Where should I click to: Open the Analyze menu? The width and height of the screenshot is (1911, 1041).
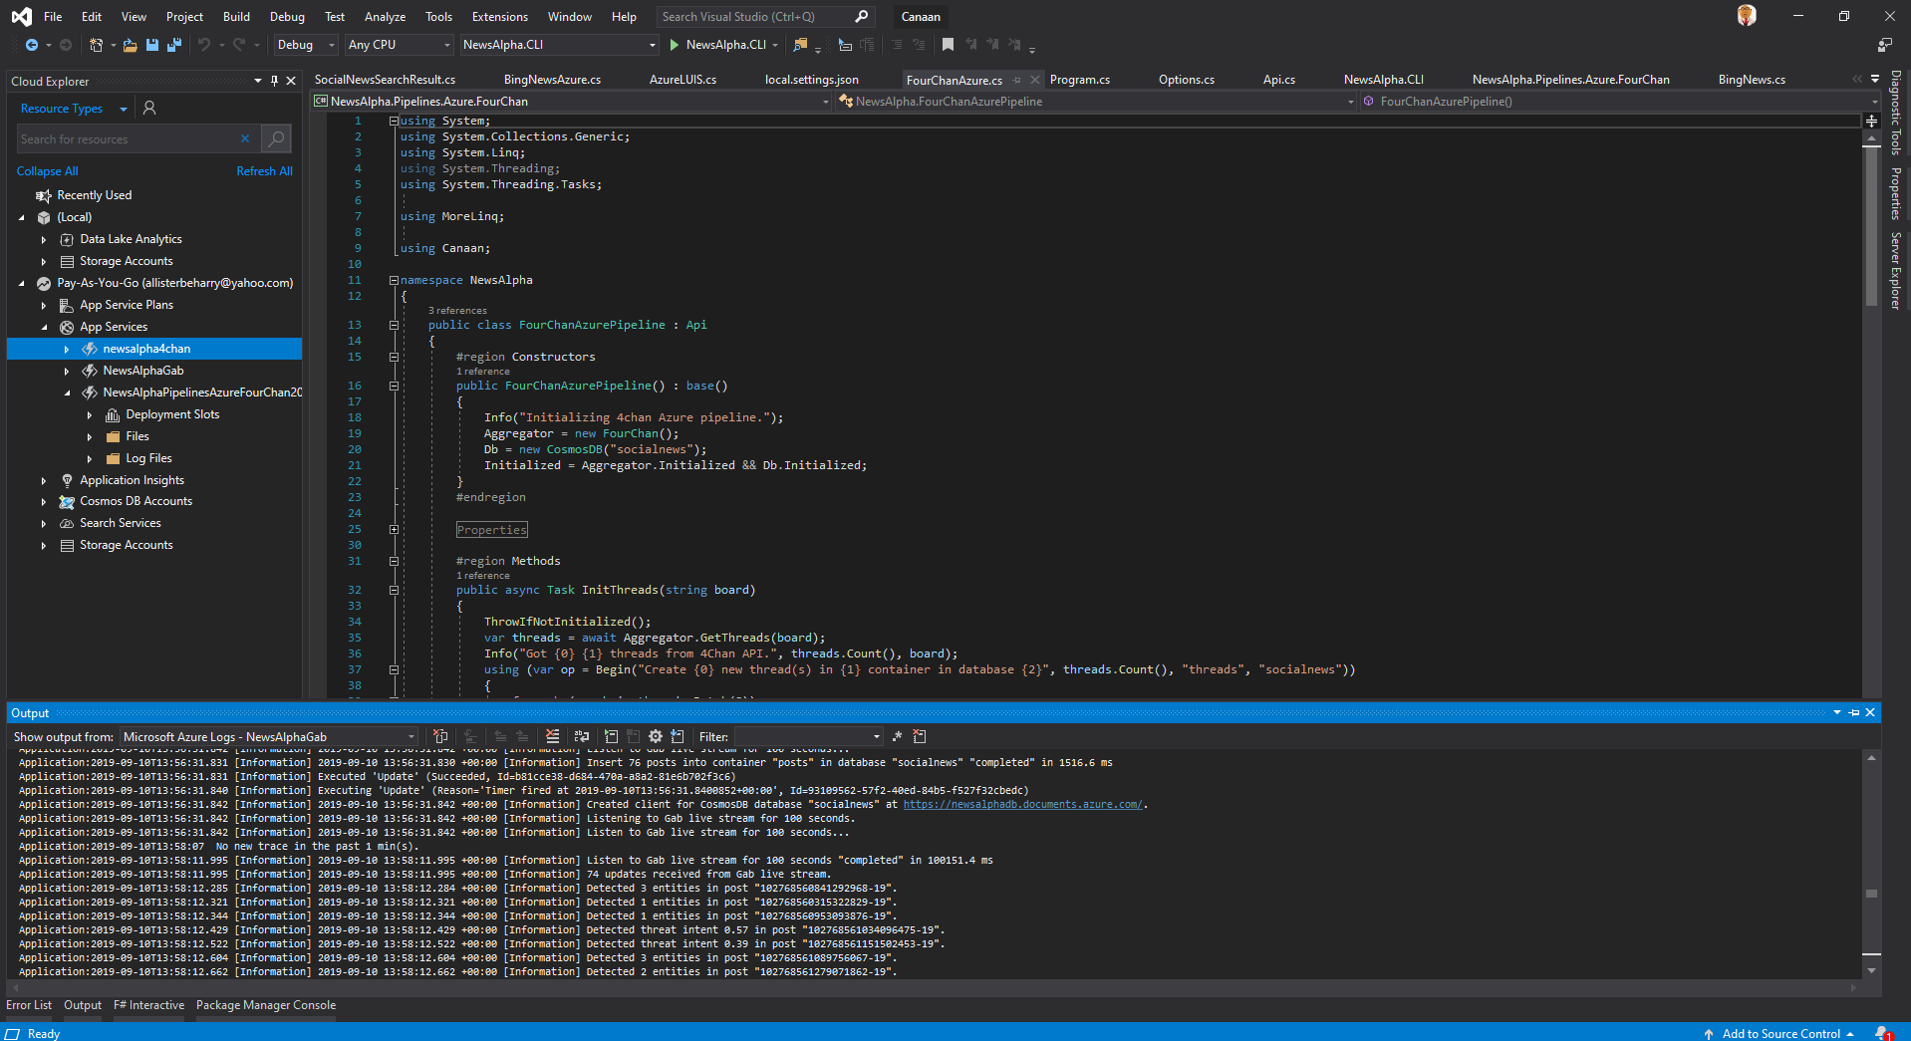point(385,17)
